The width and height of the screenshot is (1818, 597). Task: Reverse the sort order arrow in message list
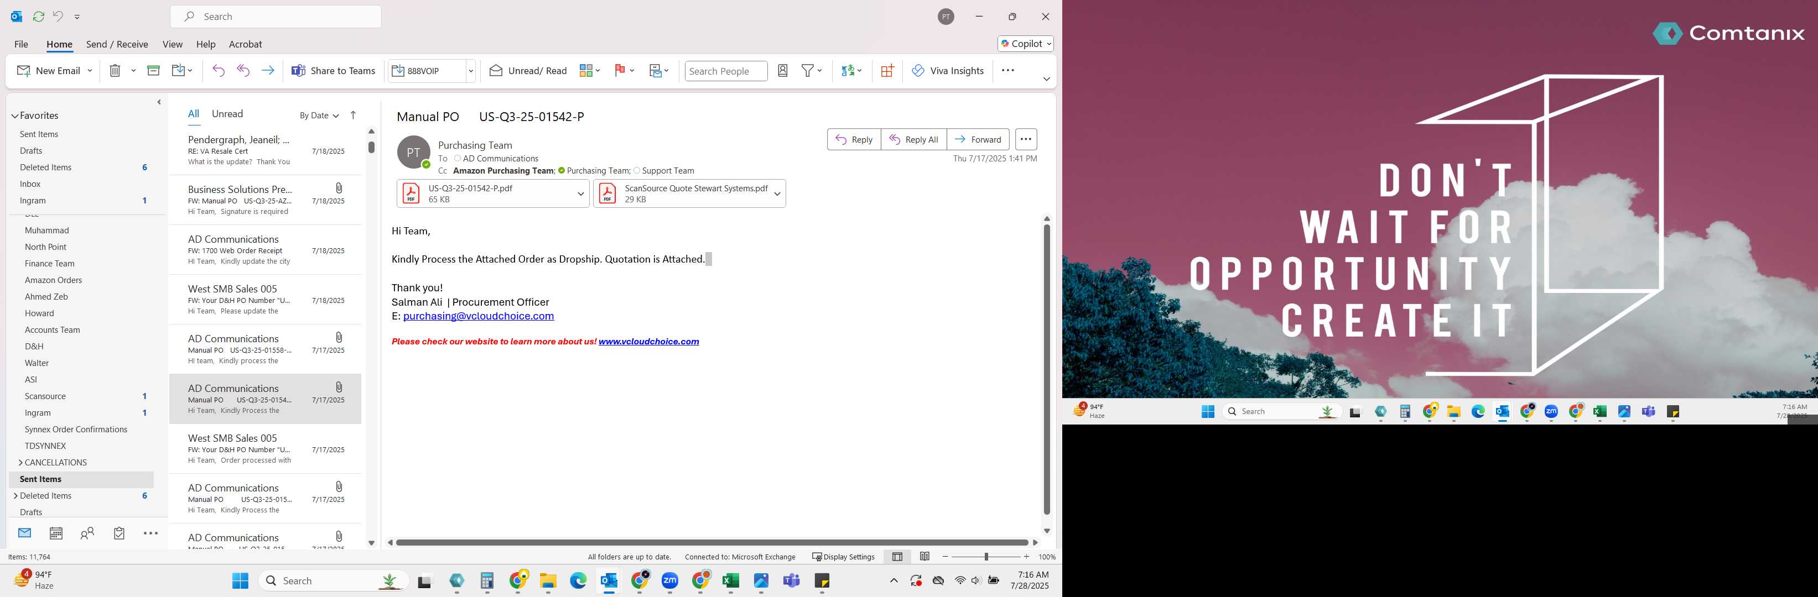(x=353, y=115)
